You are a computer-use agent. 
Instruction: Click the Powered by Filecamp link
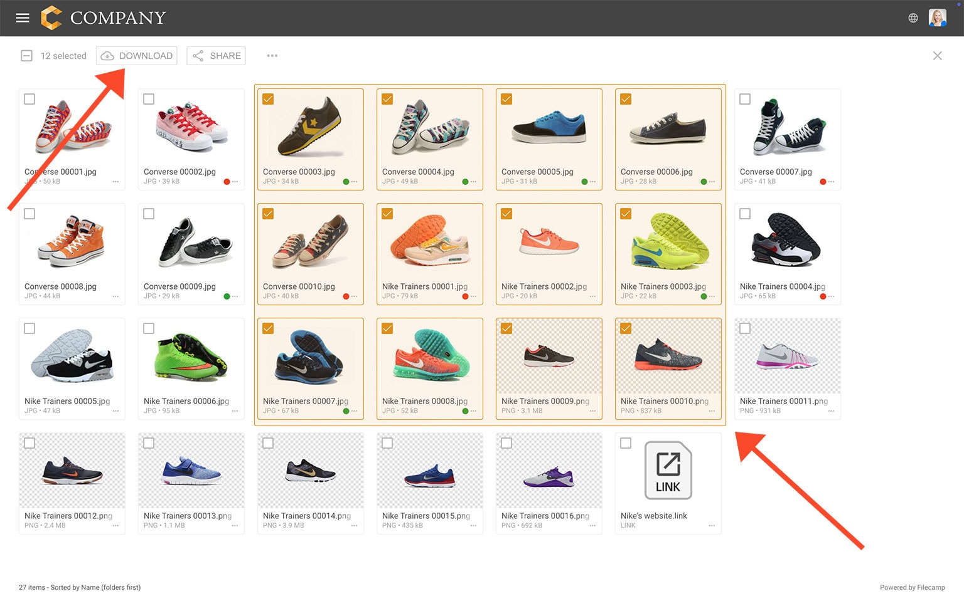(x=912, y=587)
